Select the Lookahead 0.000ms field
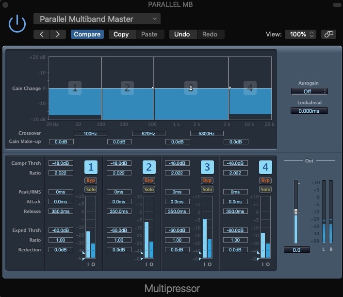Viewport: 343px width, 297px height. point(309,111)
